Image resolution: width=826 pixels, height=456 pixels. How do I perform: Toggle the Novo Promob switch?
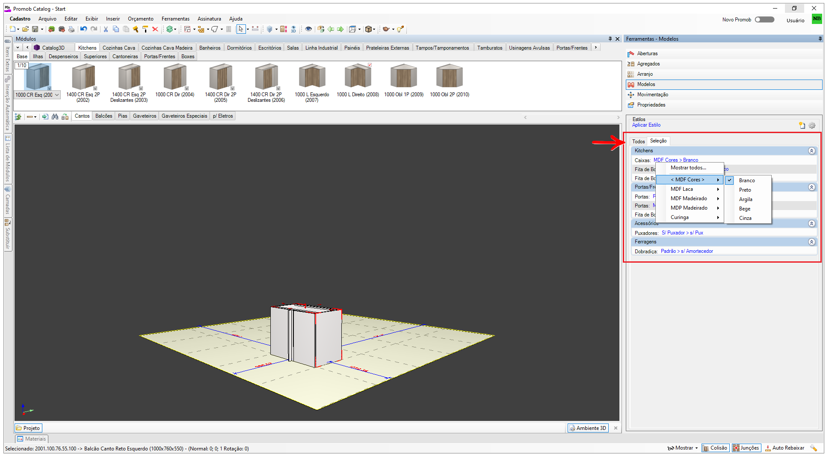(x=764, y=20)
